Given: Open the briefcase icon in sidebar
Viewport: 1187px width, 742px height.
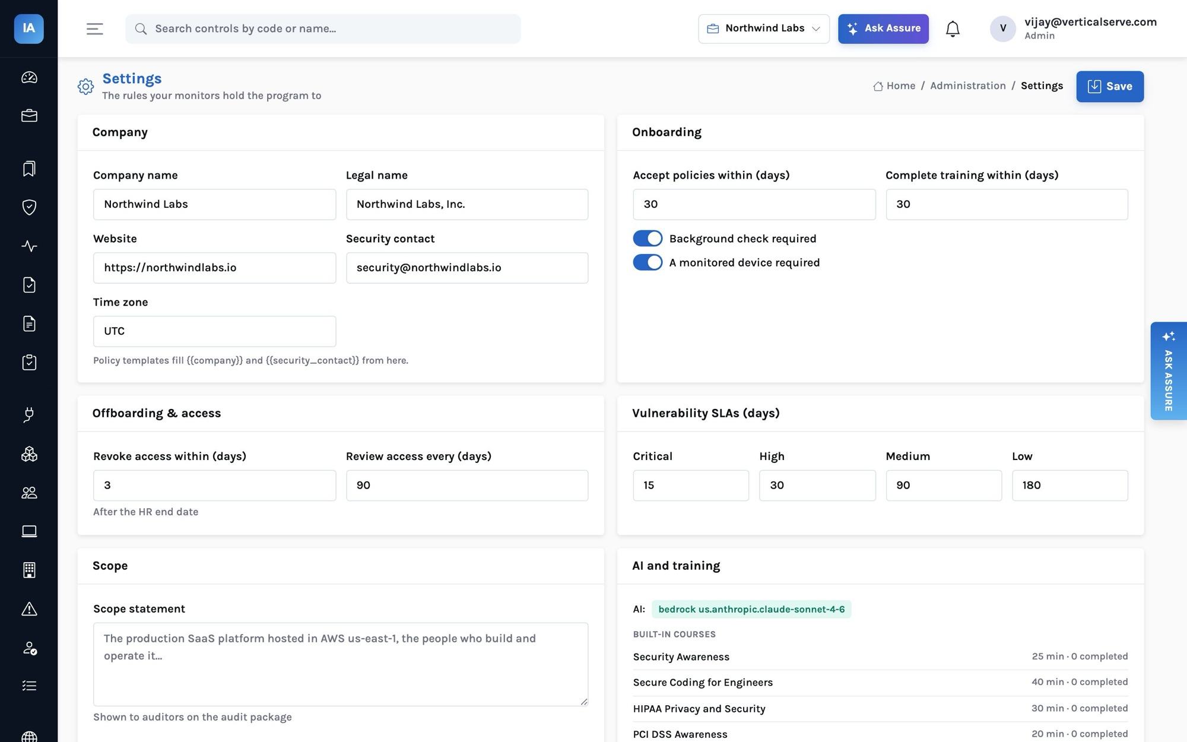Looking at the screenshot, I should [29, 116].
